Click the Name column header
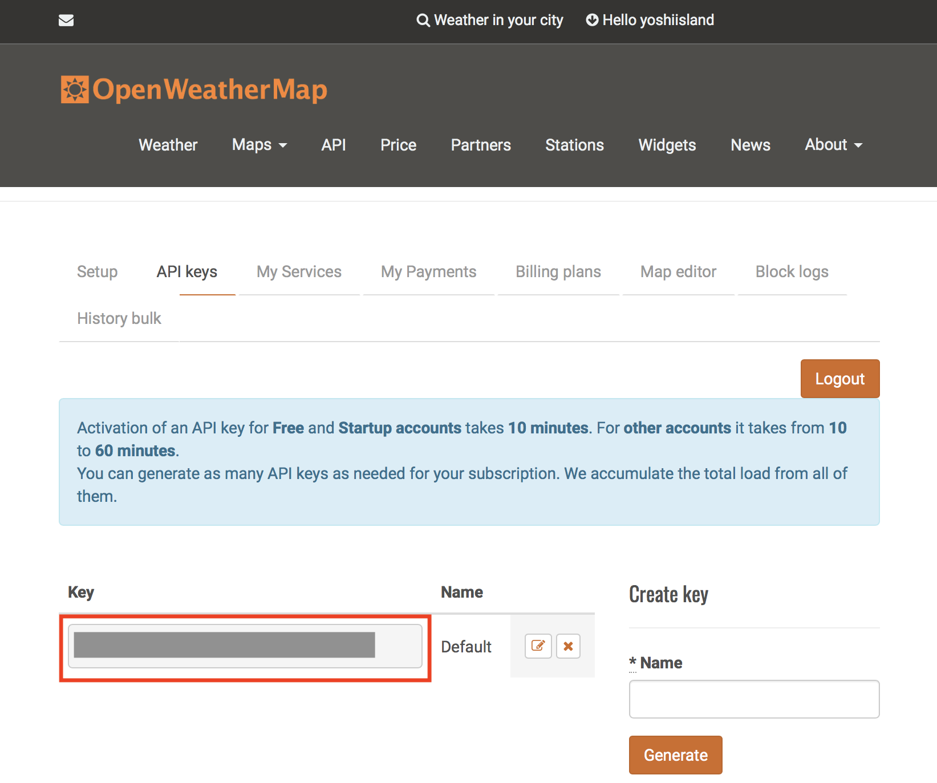The height and width of the screenshot is (783, 937). click(462, 593)
